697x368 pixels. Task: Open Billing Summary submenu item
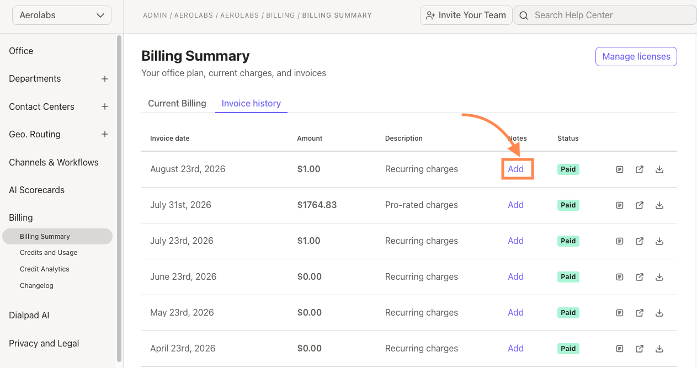point(57,236)
